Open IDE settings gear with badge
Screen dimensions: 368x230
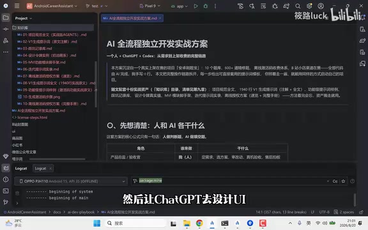(x=309, y=6)
